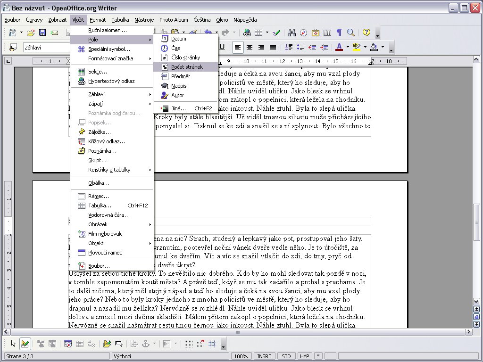The height and width of the screenshot is (362, 483).
Task: Click the Insert Table toolbar icon
Action: pos(258,33)
